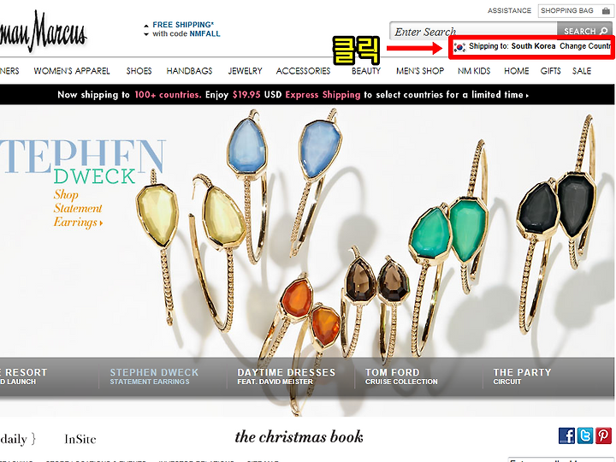Click the promo up arrow
Screen dimensions: 616x462
[146, 26]
